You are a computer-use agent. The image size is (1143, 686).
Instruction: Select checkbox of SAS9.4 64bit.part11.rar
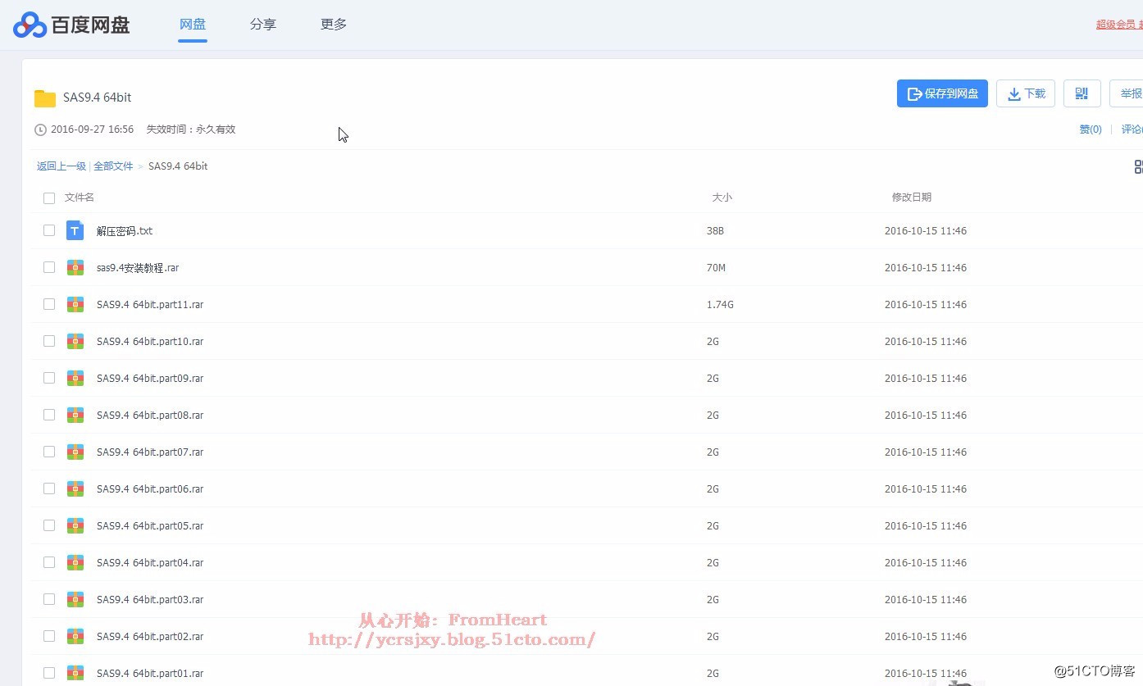pos(49,304)
